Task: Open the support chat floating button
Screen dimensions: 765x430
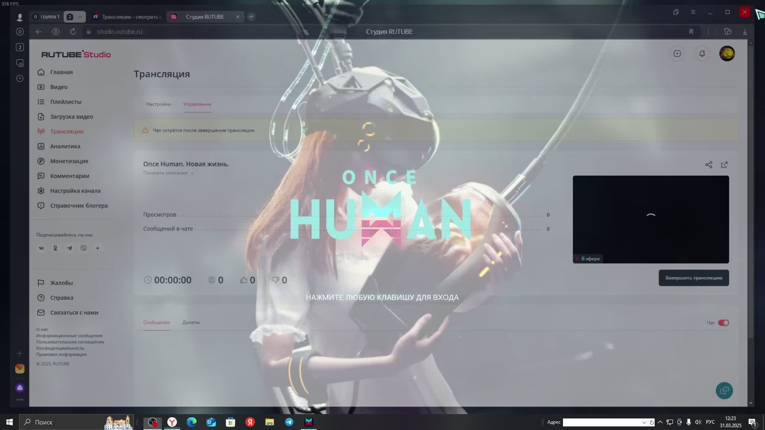Action: click(x=724, y=391)
